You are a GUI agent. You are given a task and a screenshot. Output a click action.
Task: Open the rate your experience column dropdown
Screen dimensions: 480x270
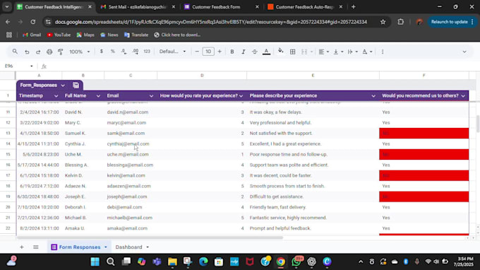(241, 96)
